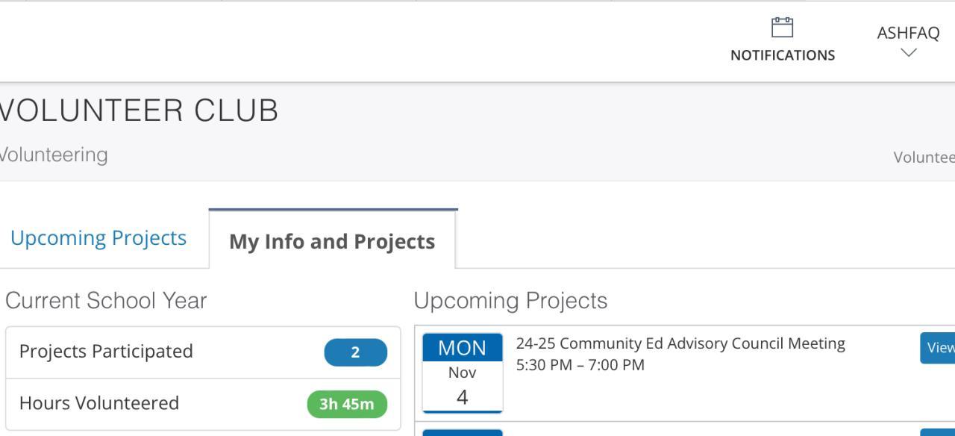Image resolution: width=955 pixels, height=436 pixels.
Task: Click the Volunteering subtitle under club title
Action: (54, 155)
